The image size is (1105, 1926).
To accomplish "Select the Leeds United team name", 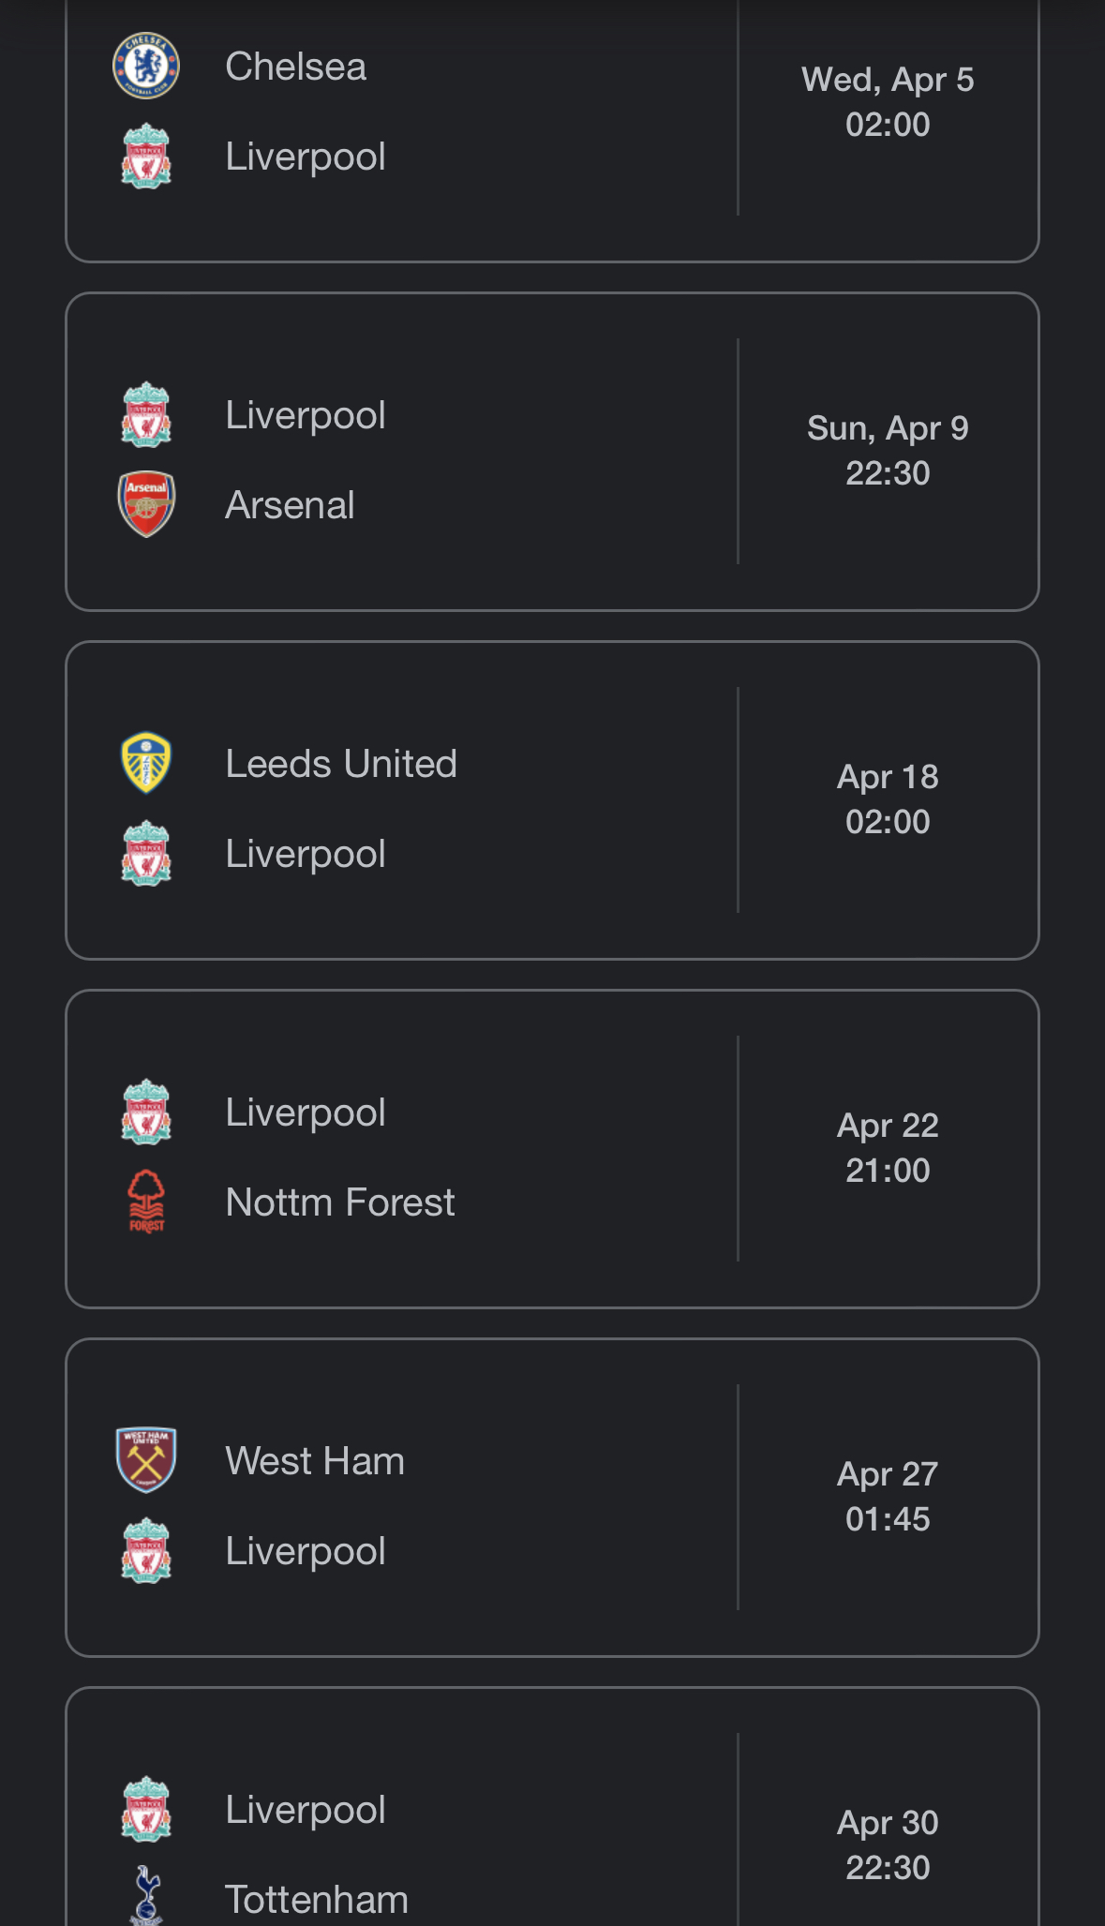I will [x=341, y=764].
